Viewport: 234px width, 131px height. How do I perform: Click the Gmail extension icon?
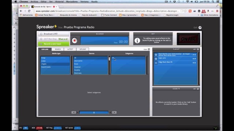point(204,11)
